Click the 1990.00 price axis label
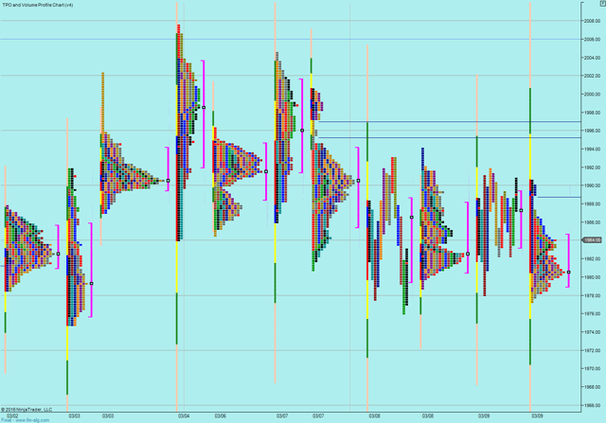The width and height of the screenshot is (606, 423). pos(593,185)
